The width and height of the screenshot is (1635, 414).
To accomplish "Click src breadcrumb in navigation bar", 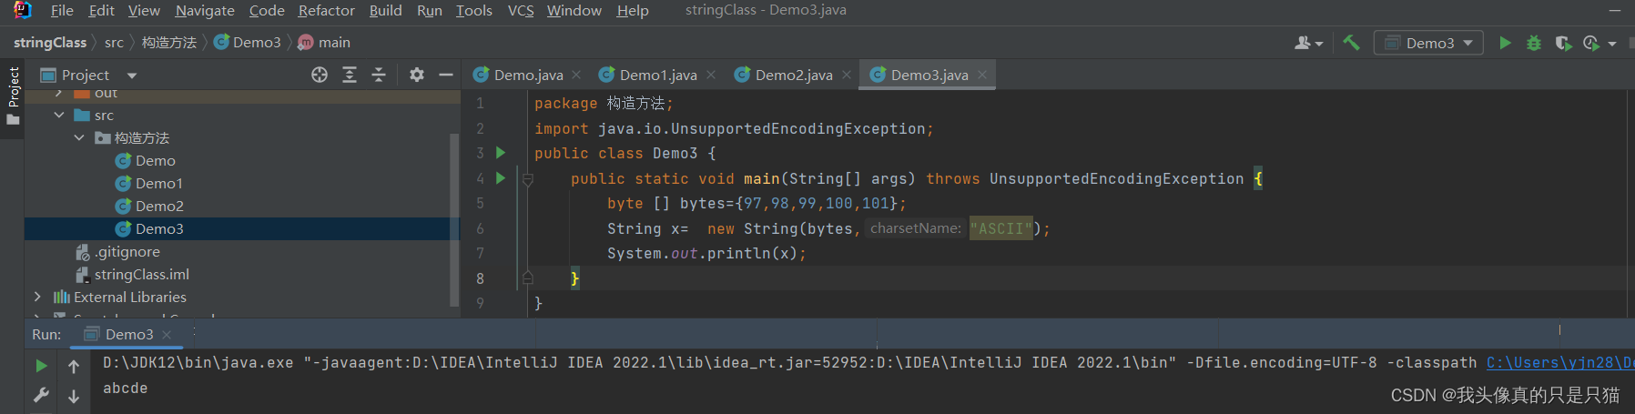I will (x=114, y=43).
